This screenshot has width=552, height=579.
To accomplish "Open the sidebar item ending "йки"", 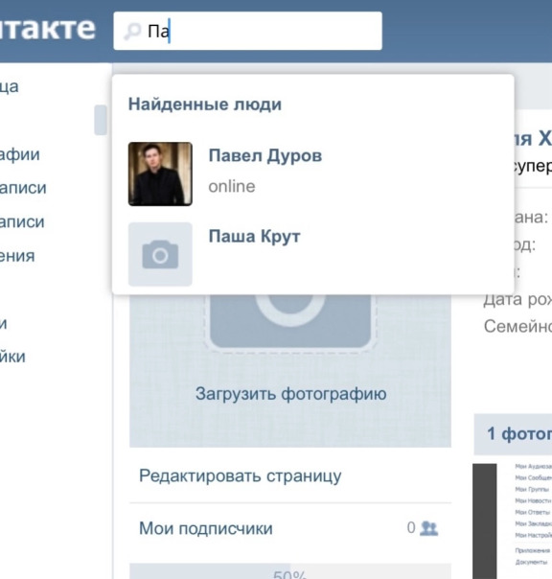I will pos(12,357).
